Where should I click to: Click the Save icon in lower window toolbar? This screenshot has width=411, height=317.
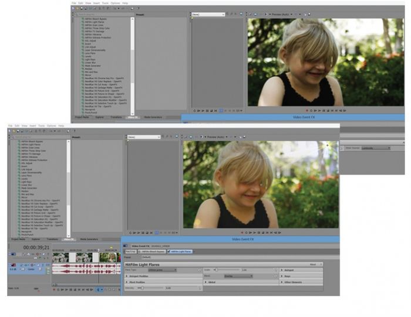click(18, 131)
